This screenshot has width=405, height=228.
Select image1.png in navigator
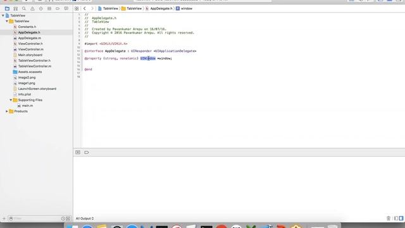click(x=27, y=83)
